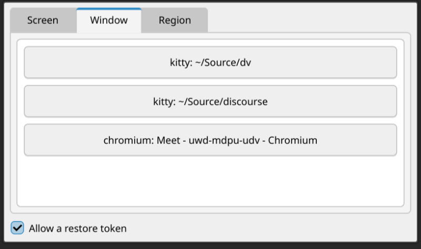Select the terminal window in ~/Source/dv
Screen dimensions: 421x249
210,63
